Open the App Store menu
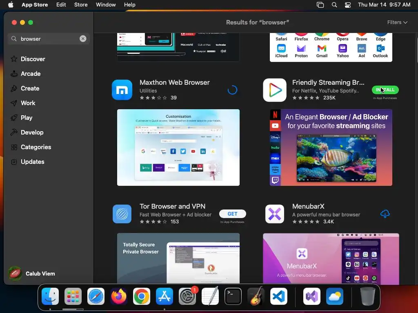The image size is (418, 313). (35, 5)
